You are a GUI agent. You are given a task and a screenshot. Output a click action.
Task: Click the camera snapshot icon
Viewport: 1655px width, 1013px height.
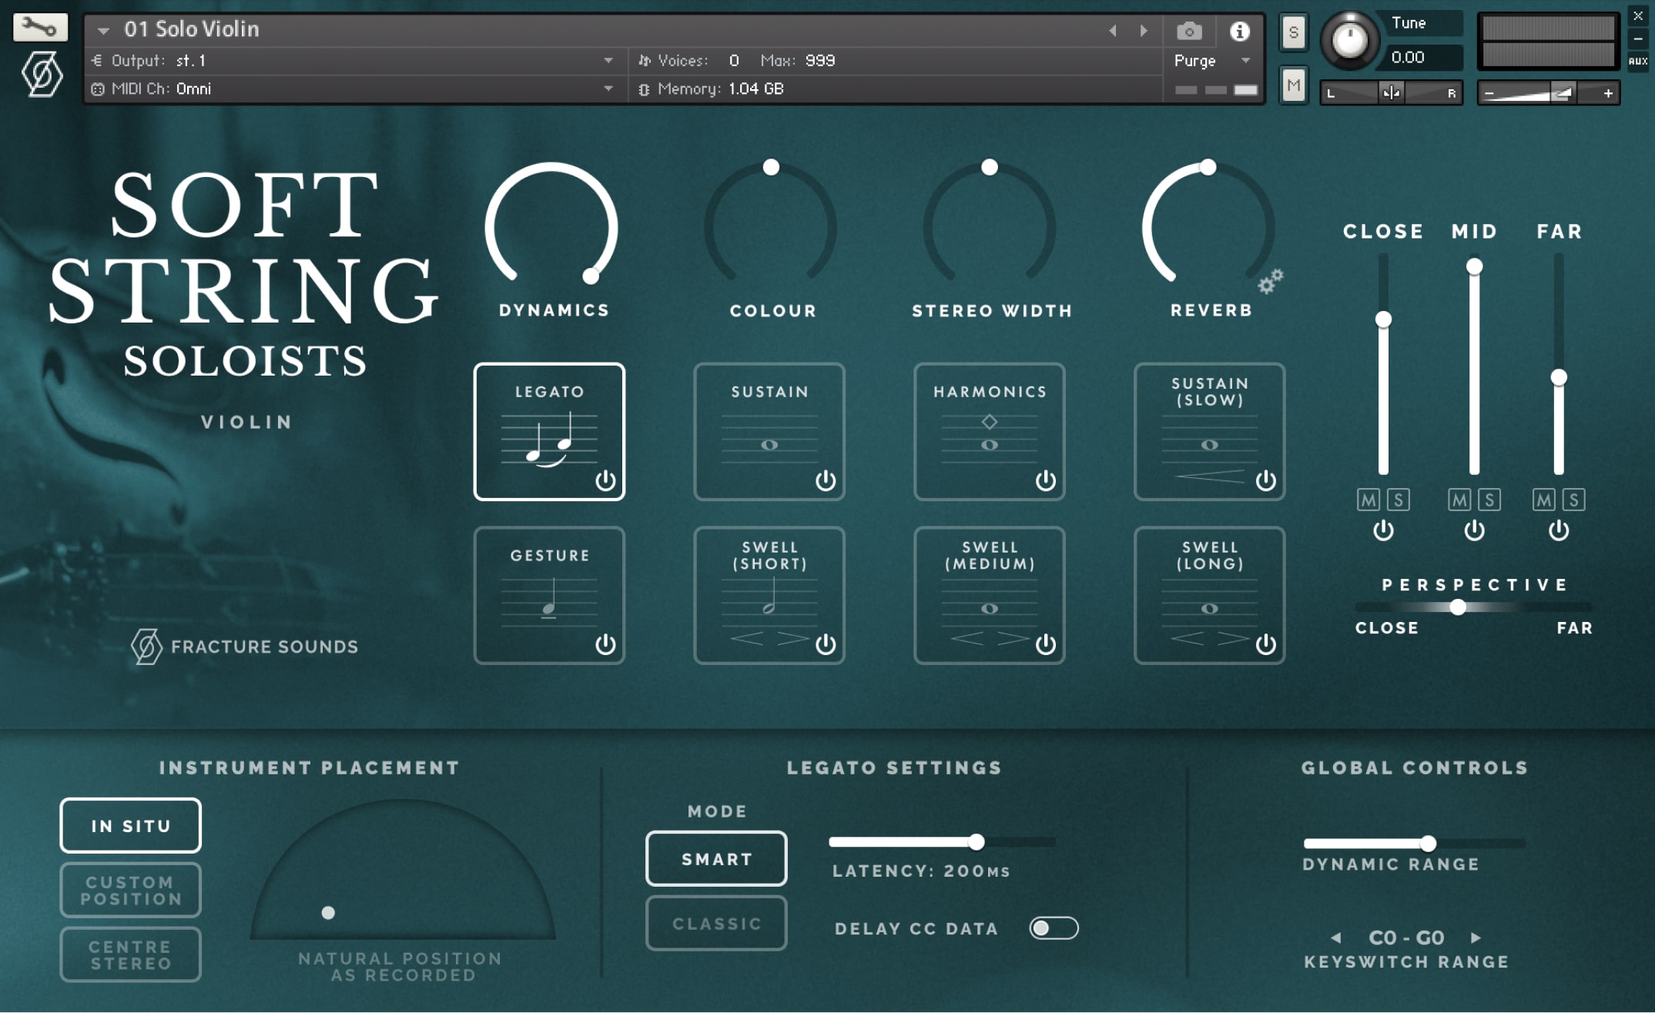(x=1189, y=32)
